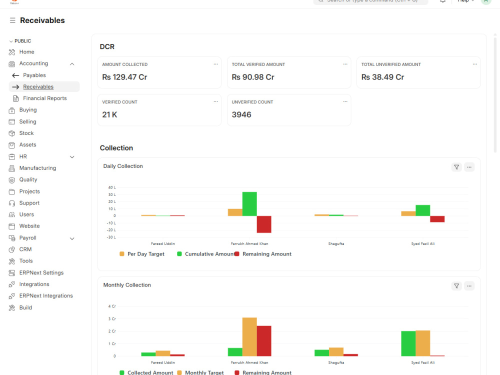500x375 pixels.
Task: Click the Home sidebar icon
Action: coord(12,52)
